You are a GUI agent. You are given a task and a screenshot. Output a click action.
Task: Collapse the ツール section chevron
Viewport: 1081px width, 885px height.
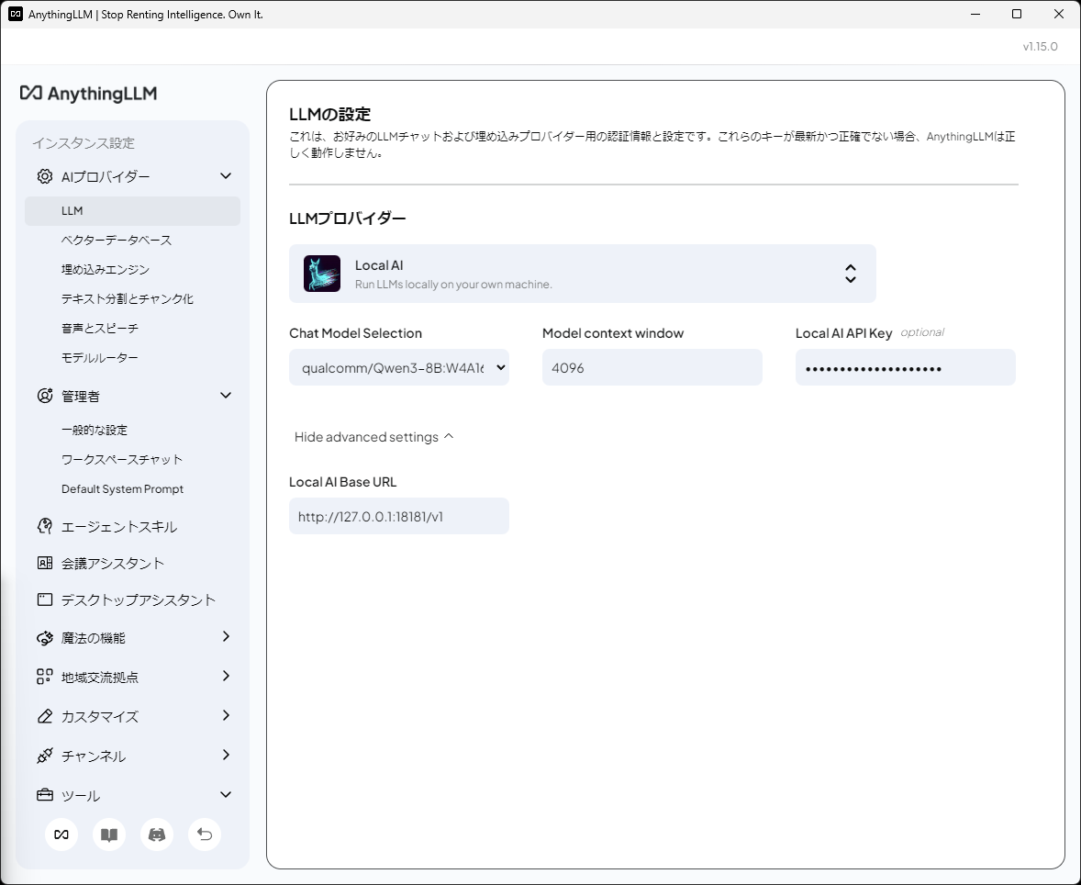point(226,795)
